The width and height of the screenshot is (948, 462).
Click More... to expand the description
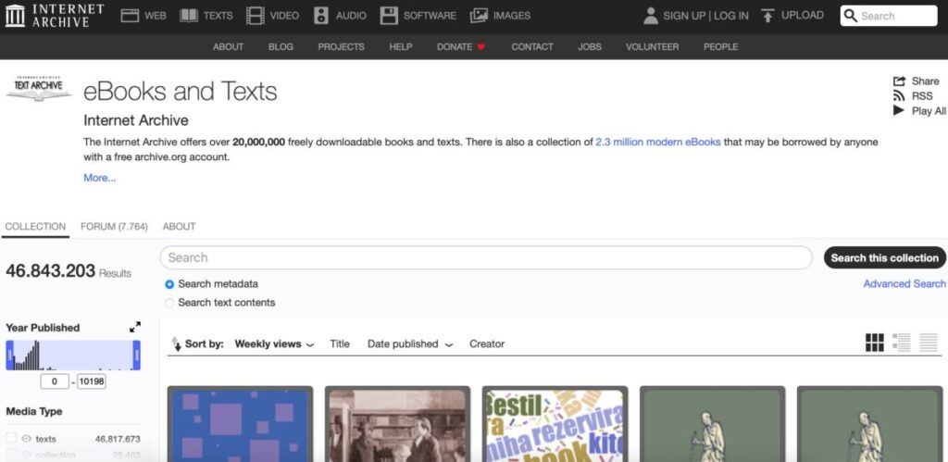tap(100, 178)
